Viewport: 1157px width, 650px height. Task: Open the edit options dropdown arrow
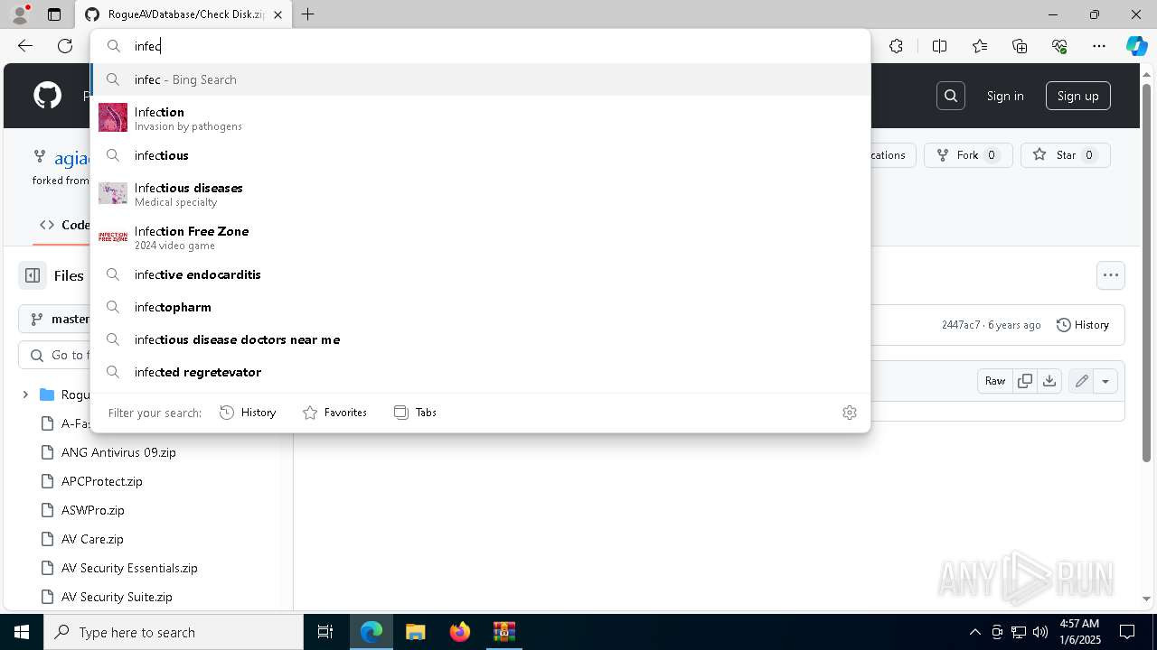pyautogui.click(x=1105, y=381)
